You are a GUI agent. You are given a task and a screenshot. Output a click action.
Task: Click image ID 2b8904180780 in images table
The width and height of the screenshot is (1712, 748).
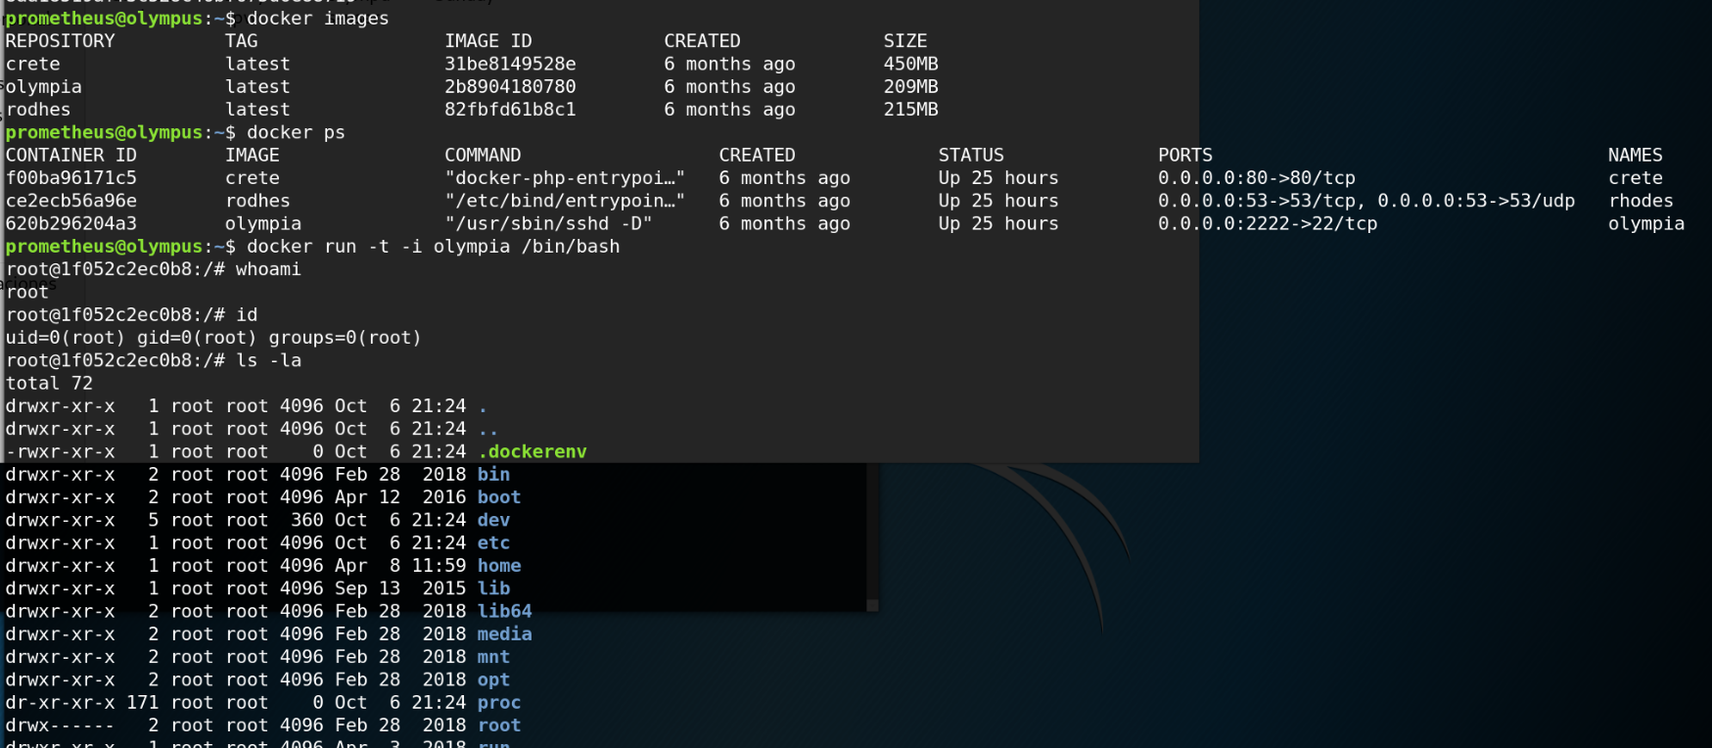510,86
